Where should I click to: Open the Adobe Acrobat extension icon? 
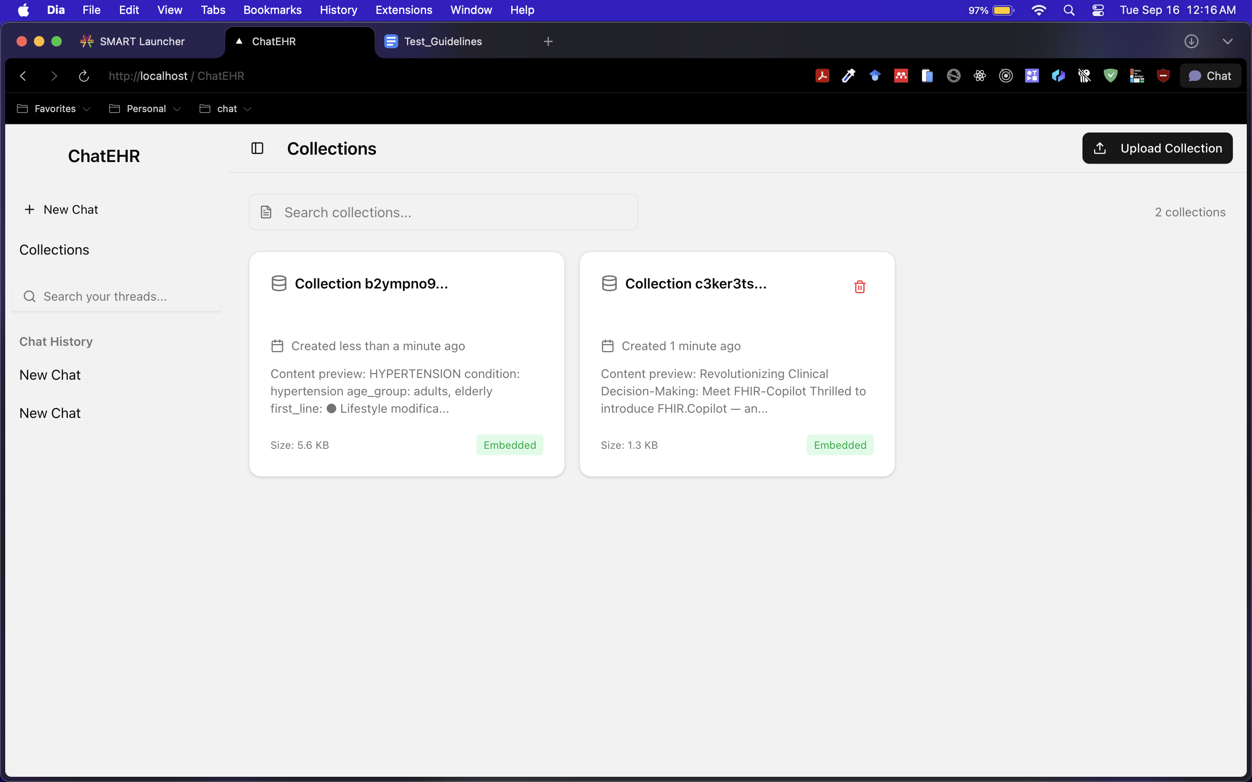coord(822,76)
